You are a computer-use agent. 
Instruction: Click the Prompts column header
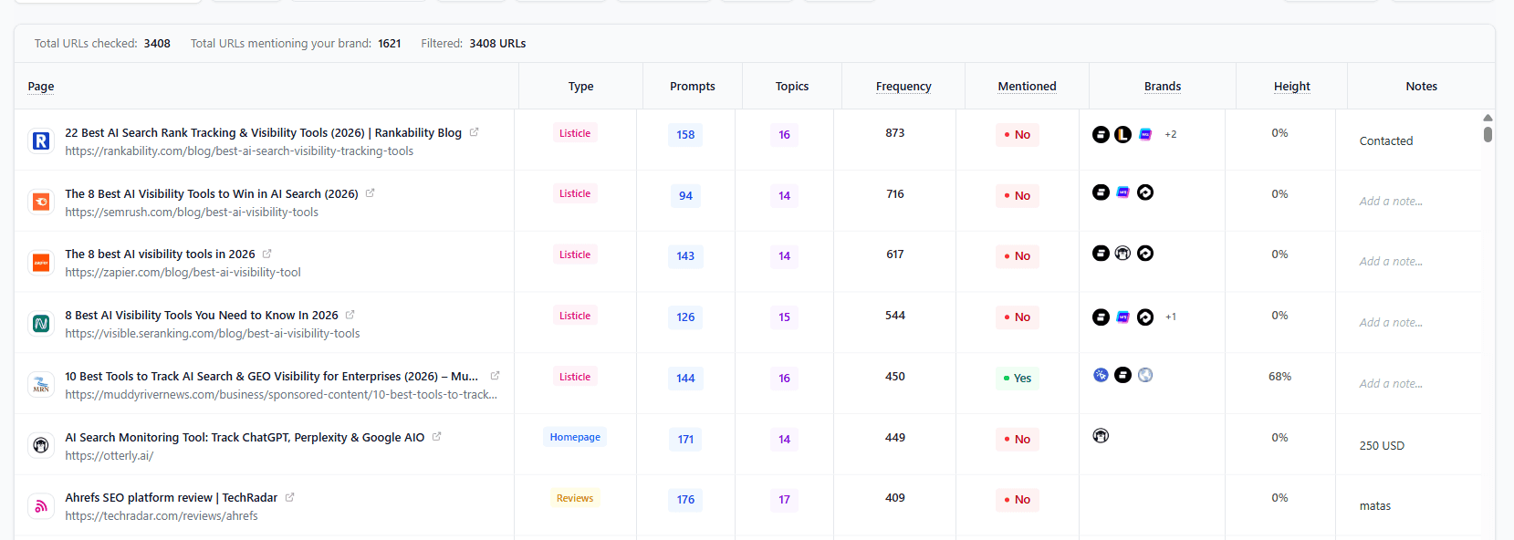point(693,86)
